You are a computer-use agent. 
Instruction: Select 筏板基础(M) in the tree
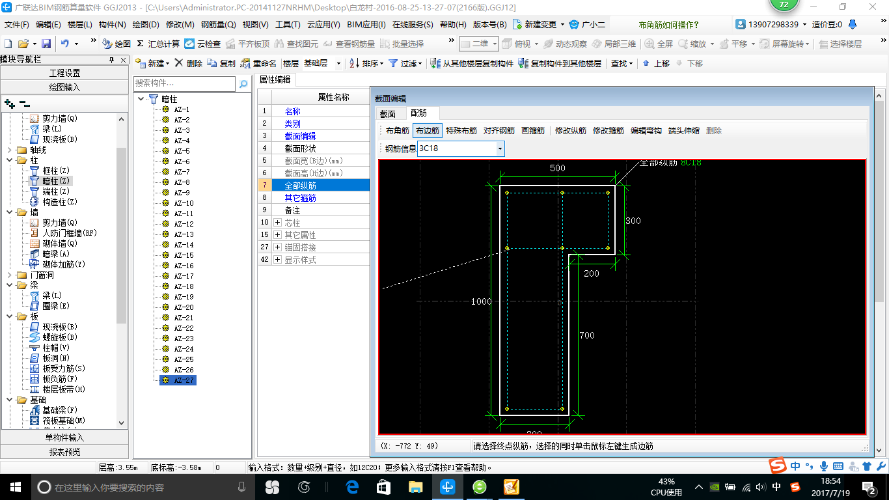[x=64, y=421]
